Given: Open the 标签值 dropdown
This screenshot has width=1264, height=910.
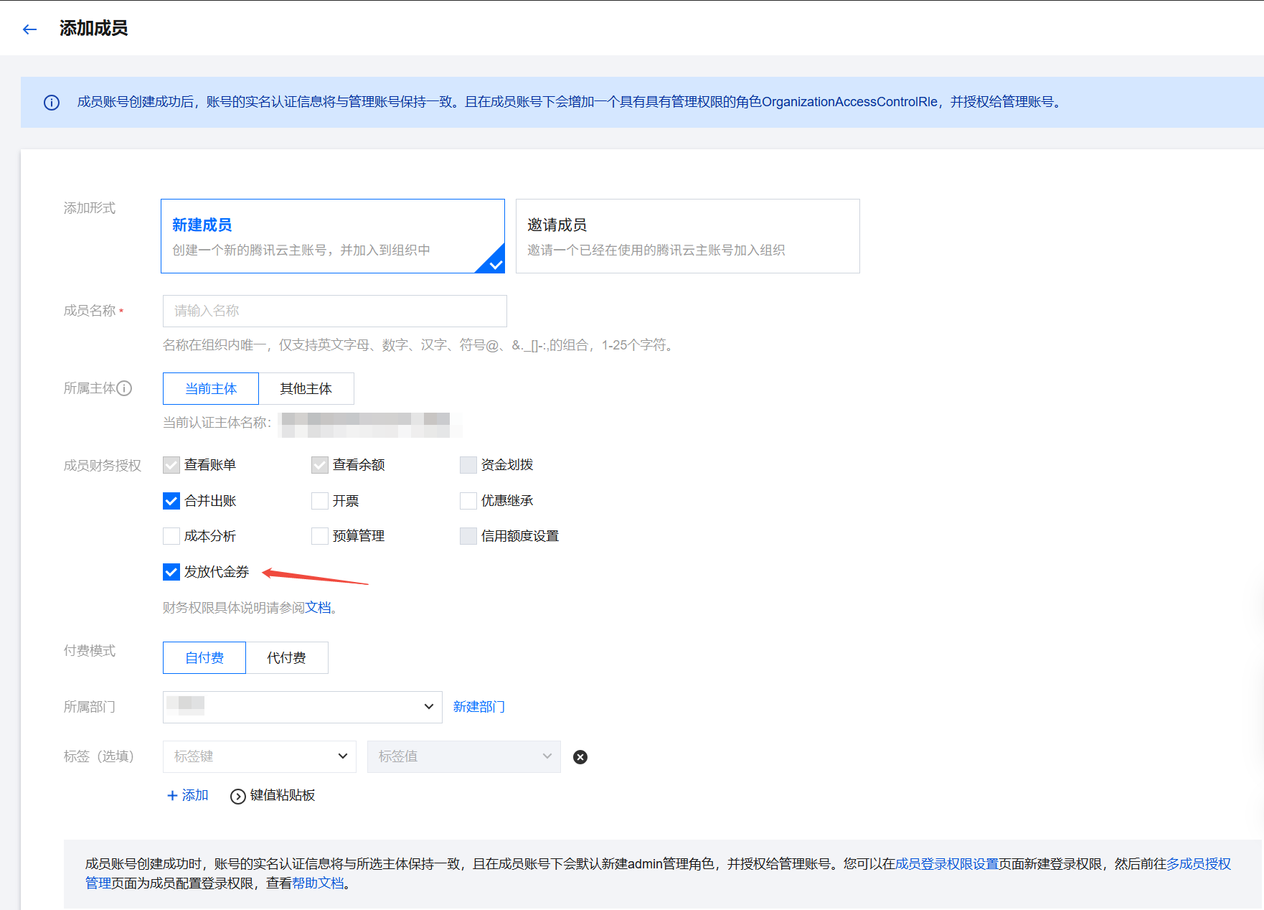Looking at the screenshot, I should [x=463, y=756].
